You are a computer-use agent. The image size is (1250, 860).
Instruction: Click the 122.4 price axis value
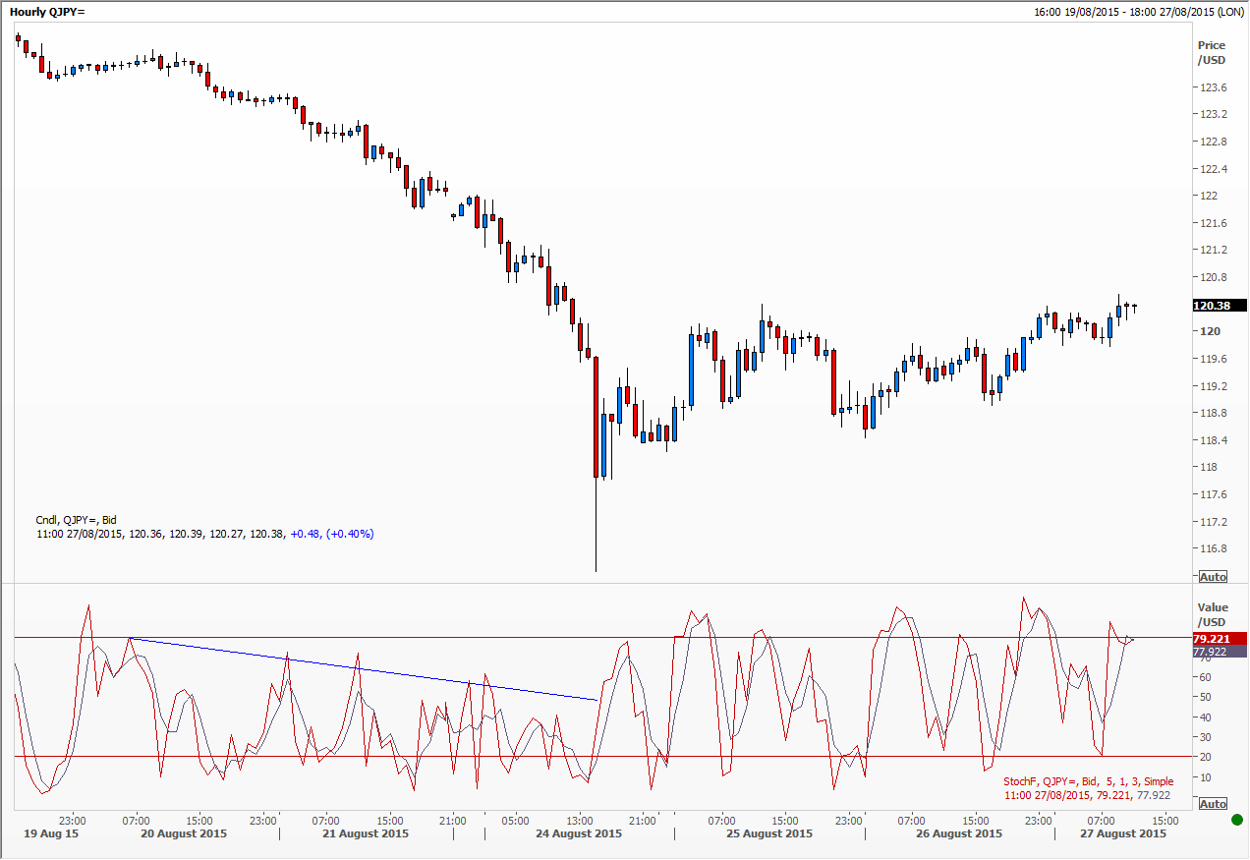pos(1212,169)
